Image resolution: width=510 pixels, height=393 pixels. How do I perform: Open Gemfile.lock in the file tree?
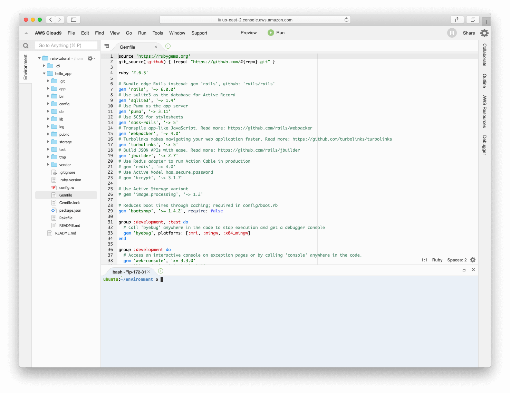point(69,203)
